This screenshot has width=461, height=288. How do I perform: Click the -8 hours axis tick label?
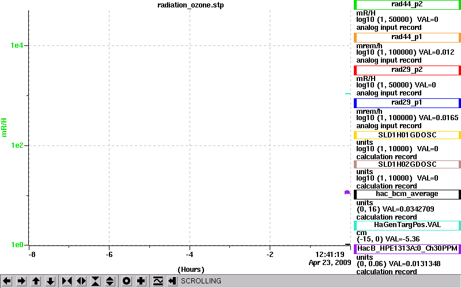32,254
